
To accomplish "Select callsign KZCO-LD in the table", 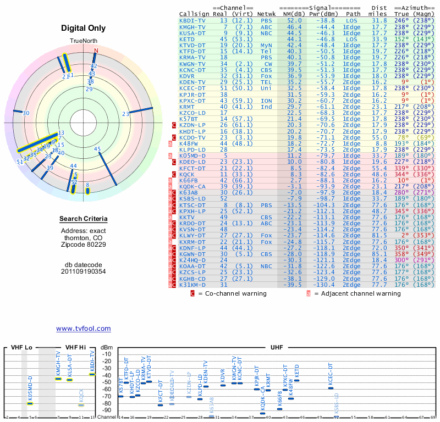I will pos(192,113).
